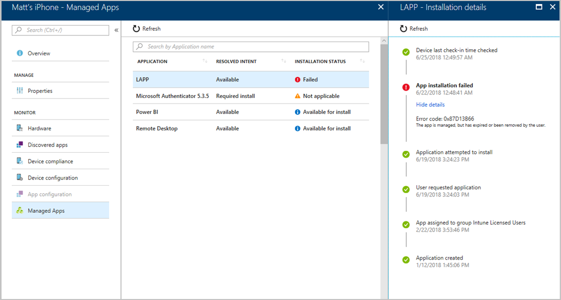This screenshot has height=300, width=561.
Task: Focus the sidebar Search (Ctrl+/) box
Action: [61, 30]
